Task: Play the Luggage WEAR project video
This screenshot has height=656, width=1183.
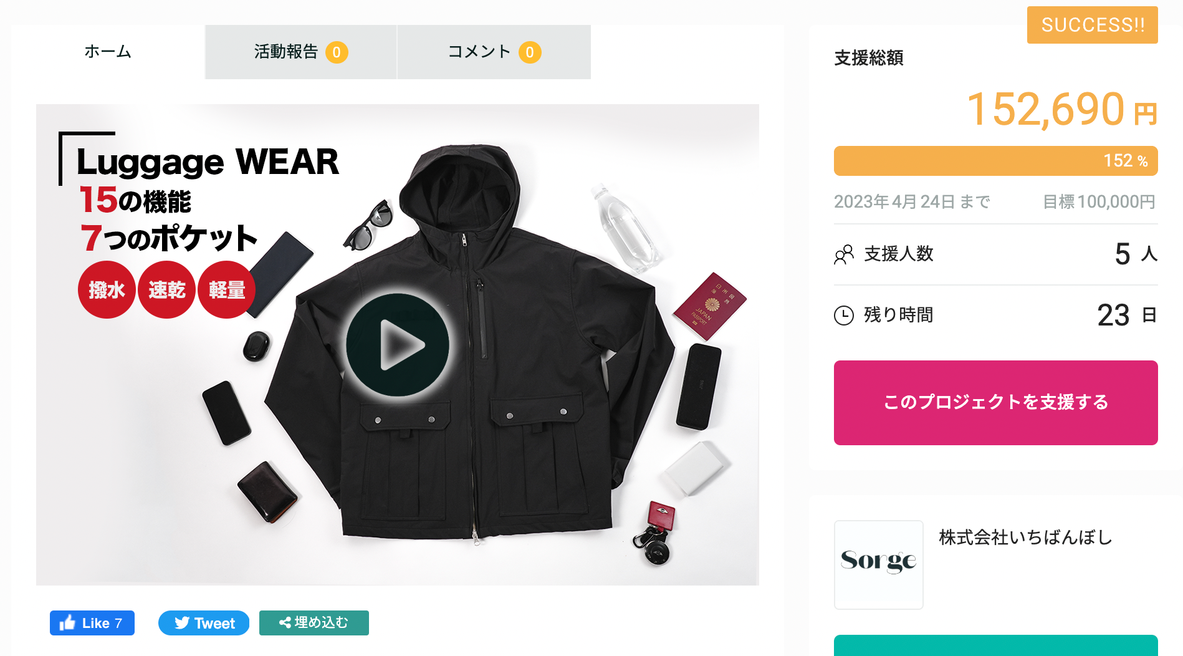Action: coord(398,345)
